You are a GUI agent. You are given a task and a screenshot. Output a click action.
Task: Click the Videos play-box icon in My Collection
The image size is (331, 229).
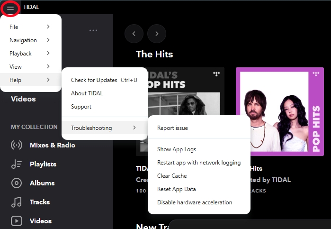(17, 221)
